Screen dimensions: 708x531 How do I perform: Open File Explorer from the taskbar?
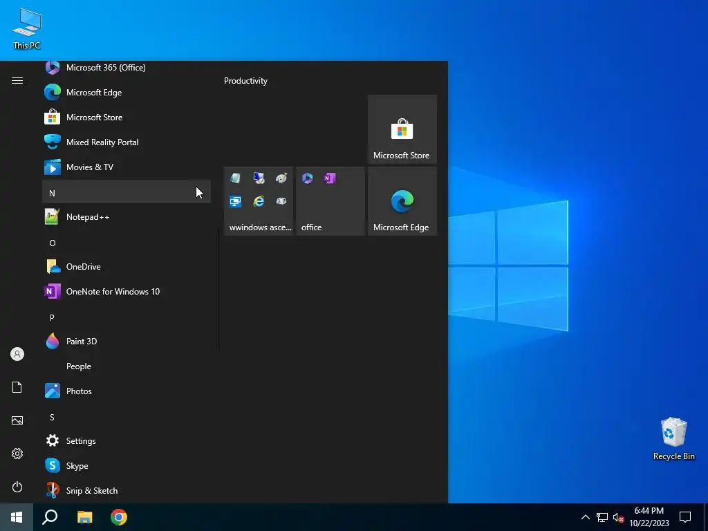[84, 517]
